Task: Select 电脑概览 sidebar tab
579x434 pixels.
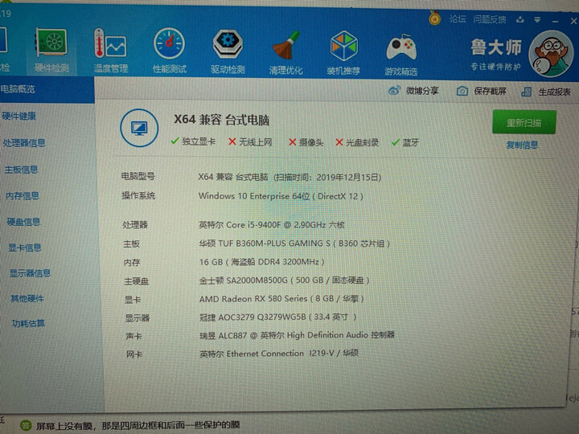Action: click(47, 89)
